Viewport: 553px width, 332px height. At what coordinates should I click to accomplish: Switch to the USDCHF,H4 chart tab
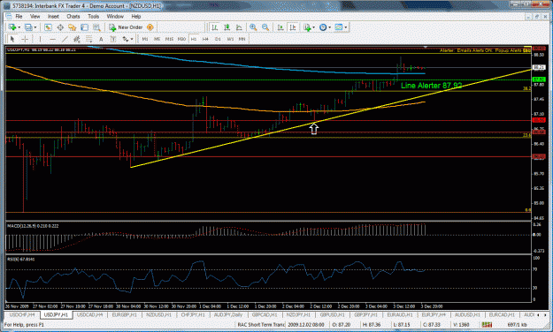coord(22,314)
